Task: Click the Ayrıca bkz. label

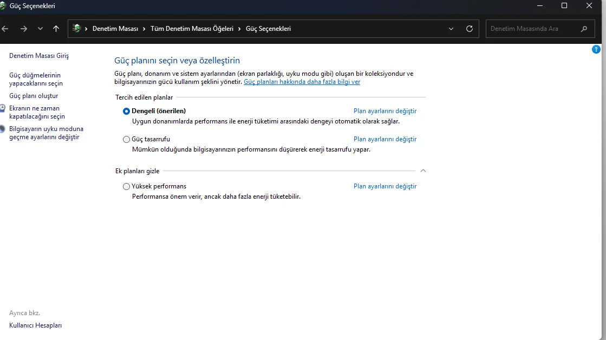Action: (25, 313)
